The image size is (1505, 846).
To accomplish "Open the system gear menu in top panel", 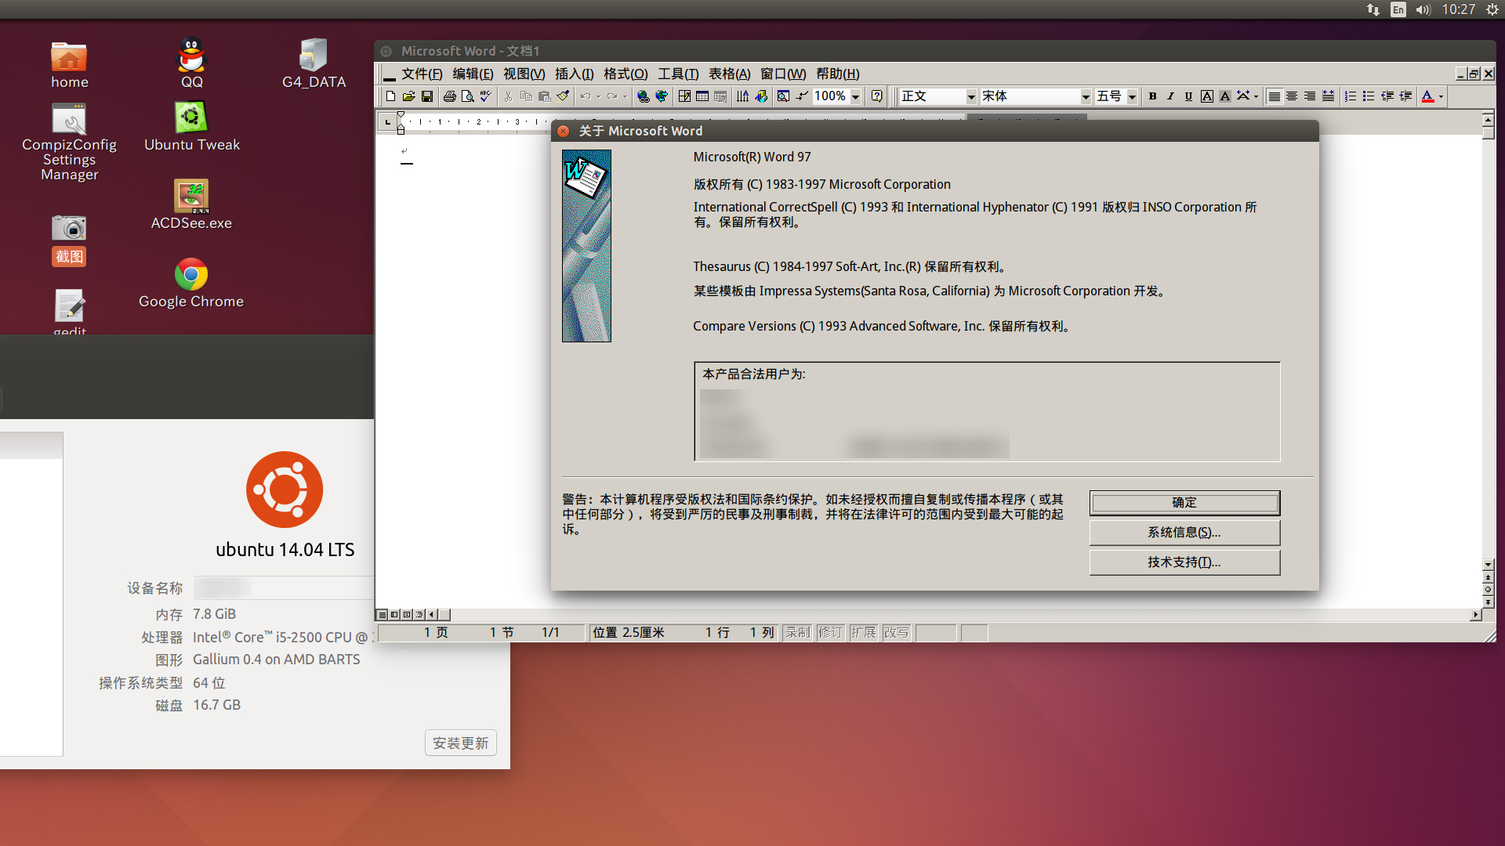I will (1492, 9).
